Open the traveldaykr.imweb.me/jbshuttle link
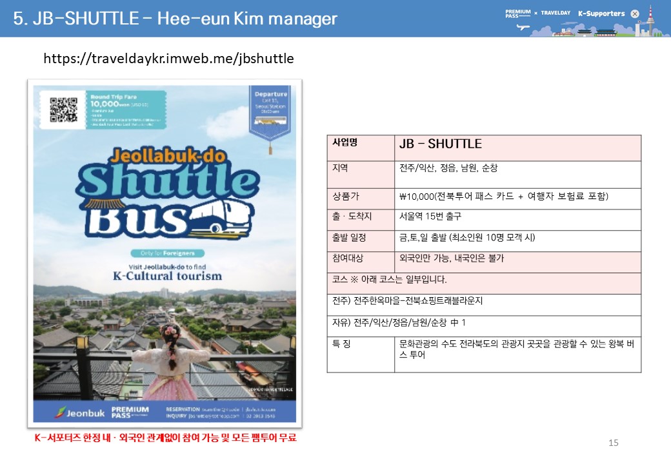The image size is (671, 464). click(x=168, y=58)
